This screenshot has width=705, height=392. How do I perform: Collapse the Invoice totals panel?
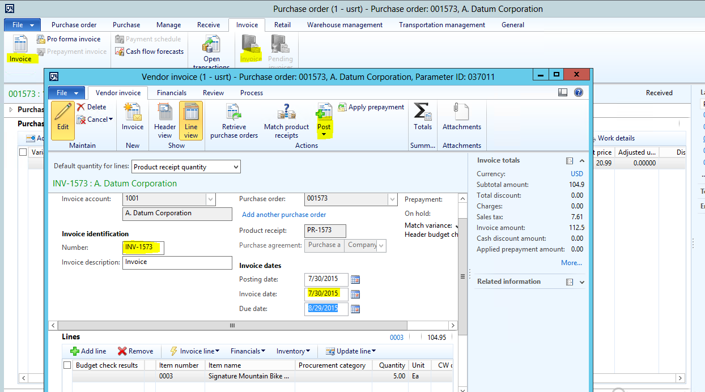582,161
